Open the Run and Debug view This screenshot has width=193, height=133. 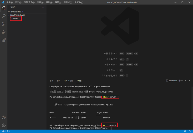[3, 32]
